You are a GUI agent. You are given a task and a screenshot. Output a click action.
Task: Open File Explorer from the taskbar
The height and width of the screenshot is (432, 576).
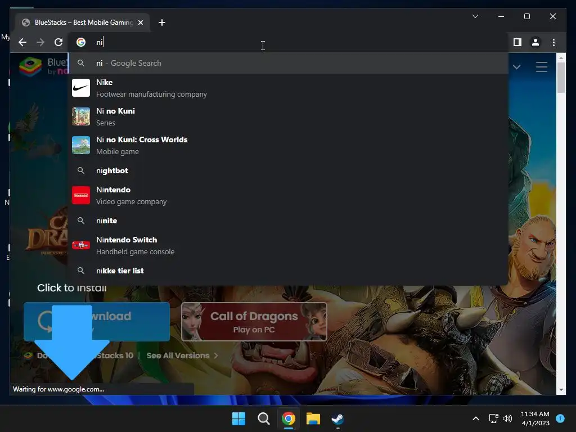click(x=313, y=418)
